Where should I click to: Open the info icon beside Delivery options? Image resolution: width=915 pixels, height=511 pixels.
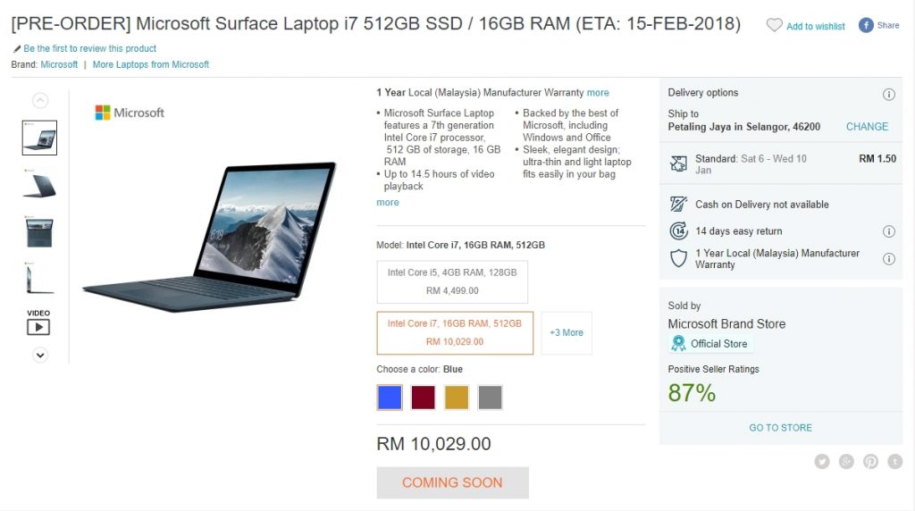click(889, 95)
